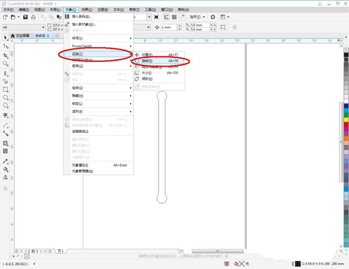Screen dimensions: 349x269
Task: Select the Text tool (字)
Action: click(5, 115)
